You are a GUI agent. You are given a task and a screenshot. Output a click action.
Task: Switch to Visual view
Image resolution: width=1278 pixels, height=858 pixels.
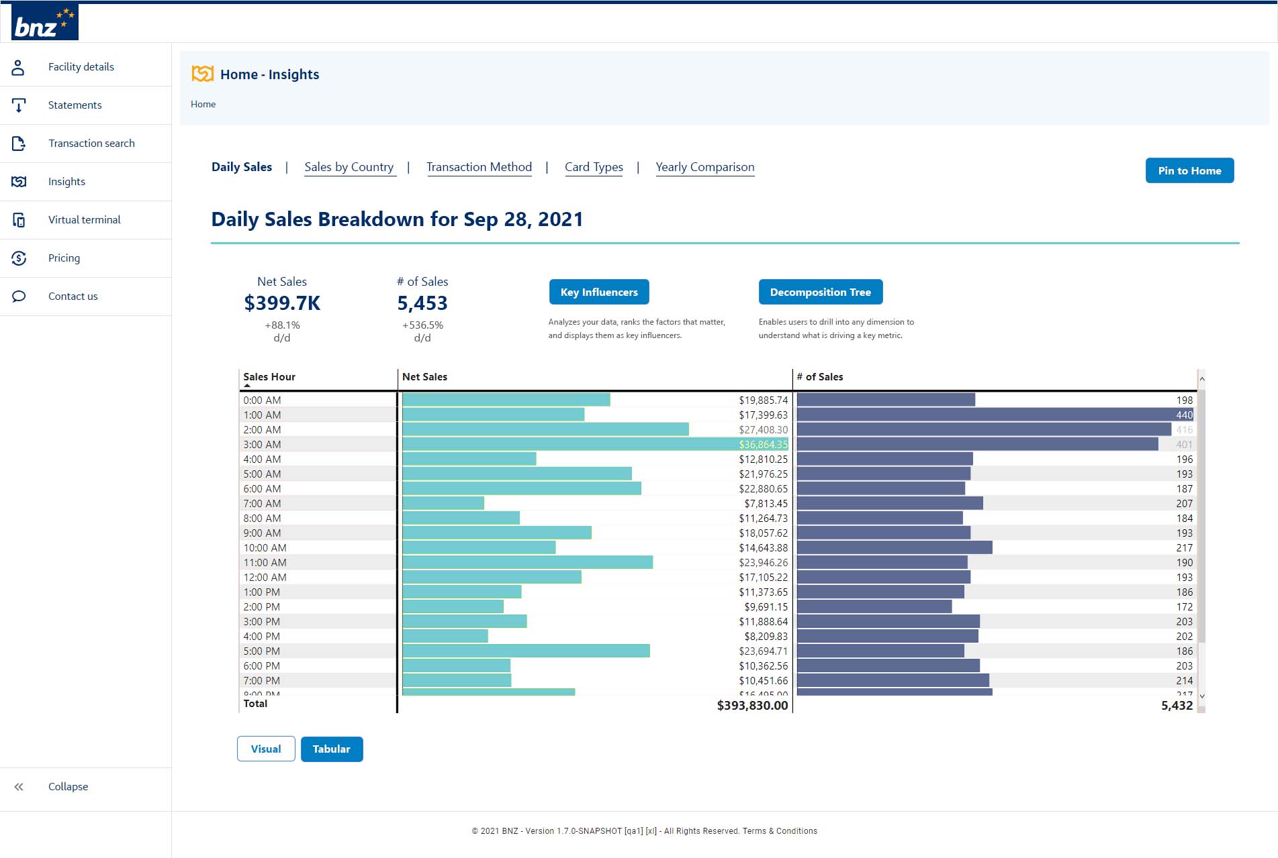click(x=266, y=749)
